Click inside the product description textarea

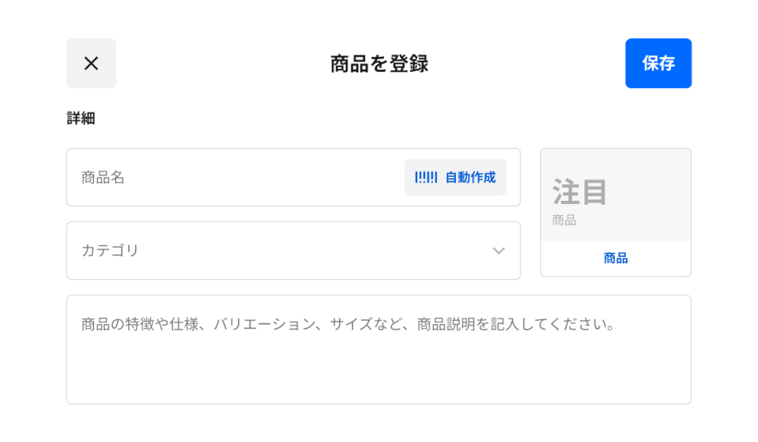point(378,349)
